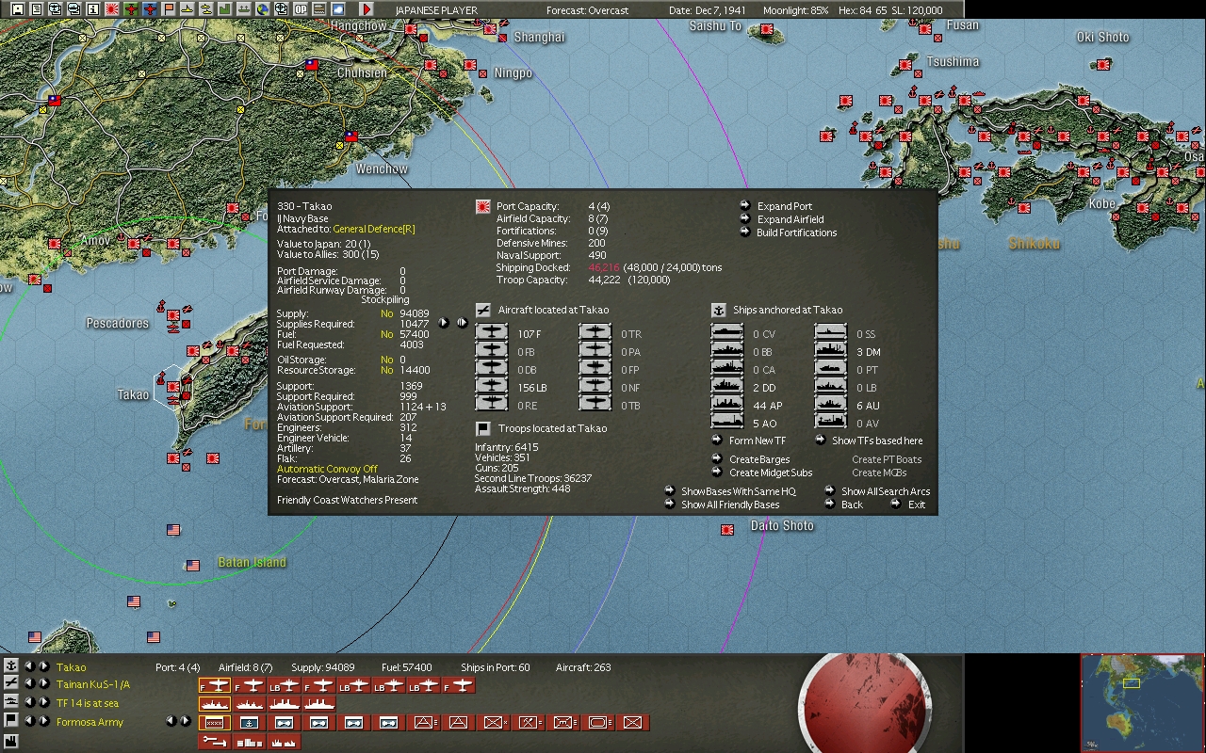Image resolution: width=1206 pixels, height=753 pixels.
Task: Go to previous air unit before Tainan KuS-1/A
Action: [x=29, y=684]
